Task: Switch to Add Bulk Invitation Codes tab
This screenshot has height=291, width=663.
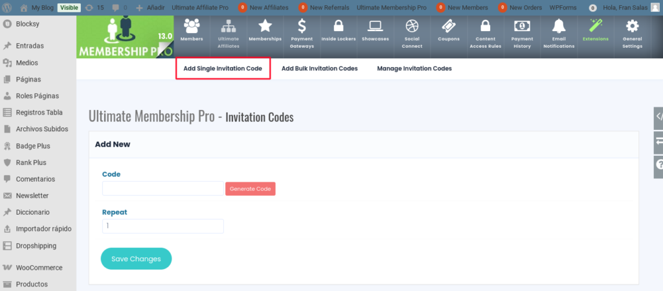Action: [320, 69]
